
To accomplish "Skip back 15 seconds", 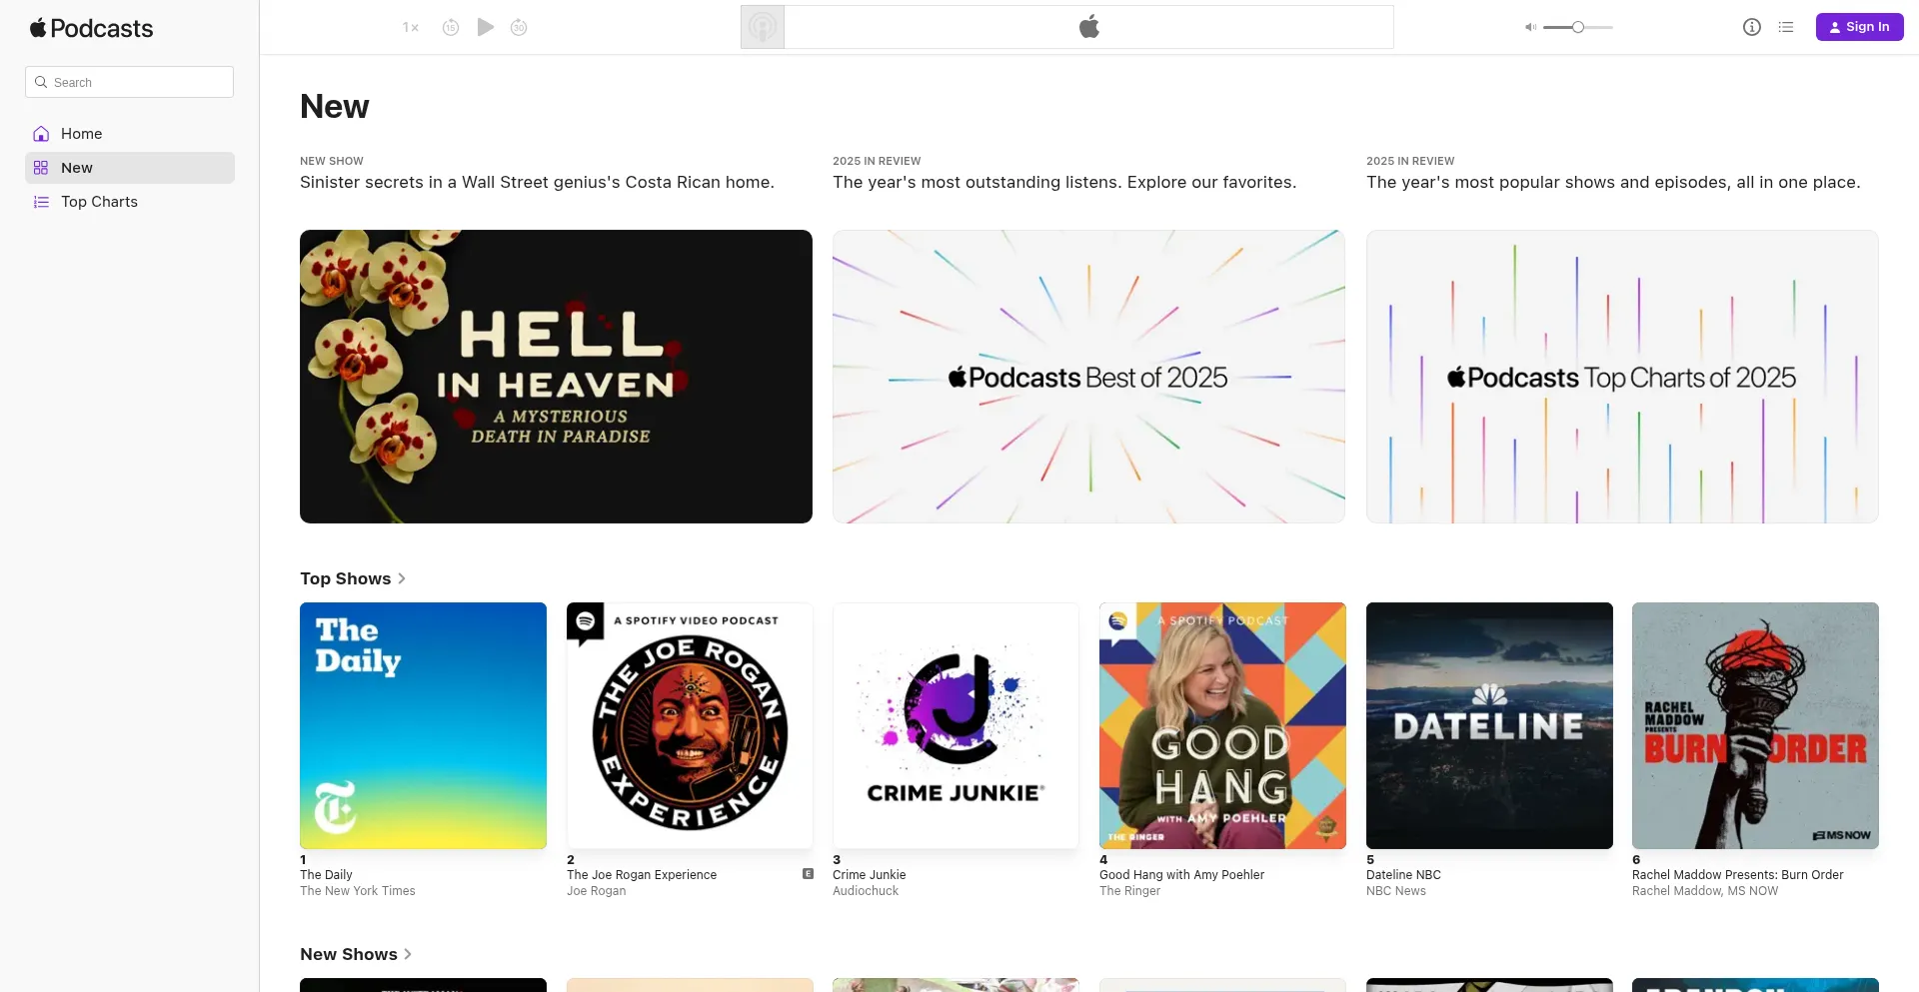I will (450, 27).
